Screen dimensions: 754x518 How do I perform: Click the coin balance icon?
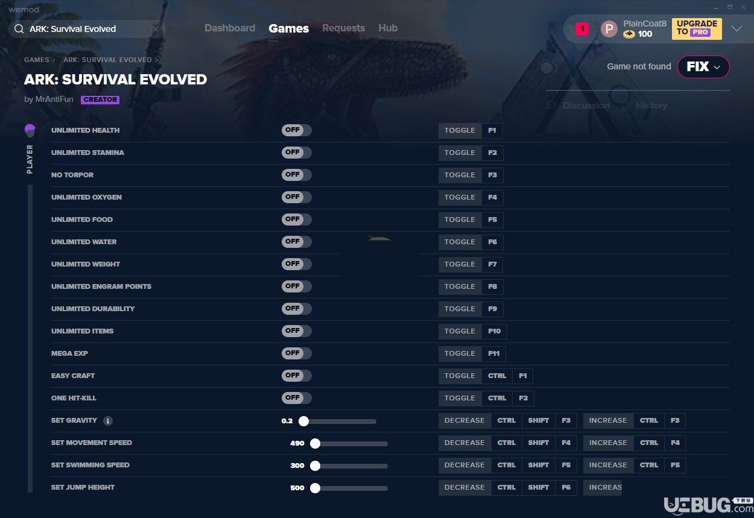(629, 34)
